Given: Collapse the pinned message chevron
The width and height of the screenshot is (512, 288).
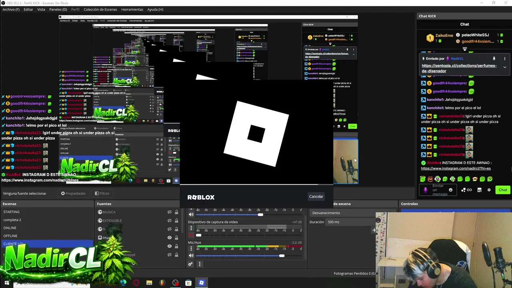Looking at the screenshot, I should [505, 67].
